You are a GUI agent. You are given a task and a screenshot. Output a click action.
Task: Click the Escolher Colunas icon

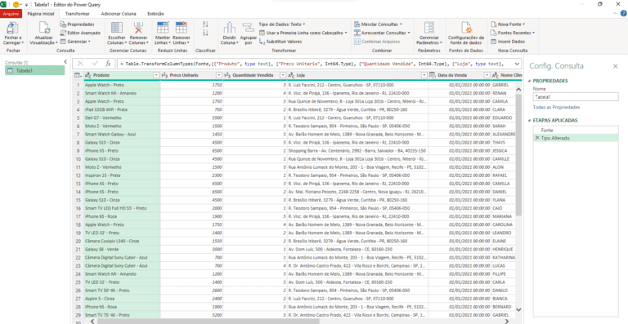117,28
